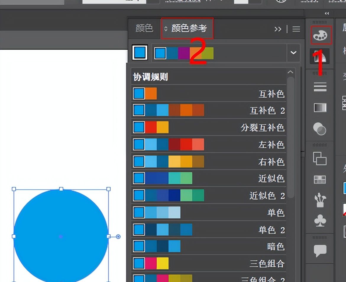Screen dimensions: 346x282
Task: Click the up arrow of the harmony list
Action: click(290, 72)
